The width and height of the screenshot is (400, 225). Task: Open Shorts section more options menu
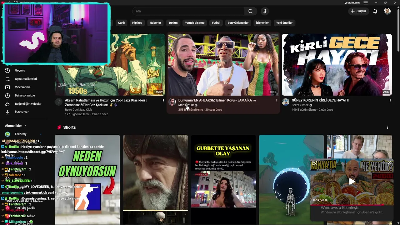click(387, 127)
